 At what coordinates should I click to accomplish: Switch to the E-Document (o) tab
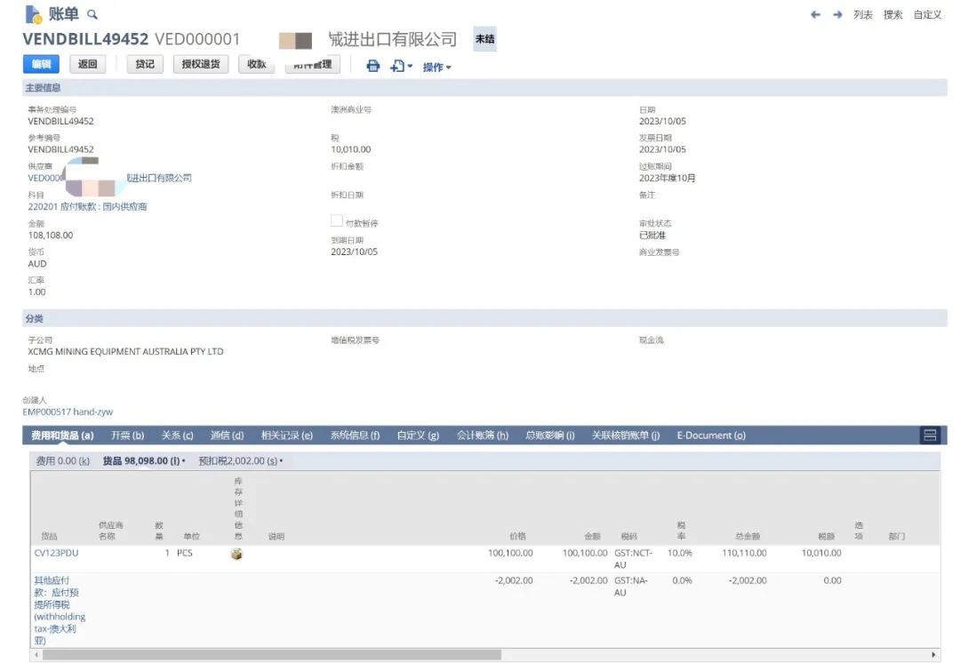[x=711, y=435]
